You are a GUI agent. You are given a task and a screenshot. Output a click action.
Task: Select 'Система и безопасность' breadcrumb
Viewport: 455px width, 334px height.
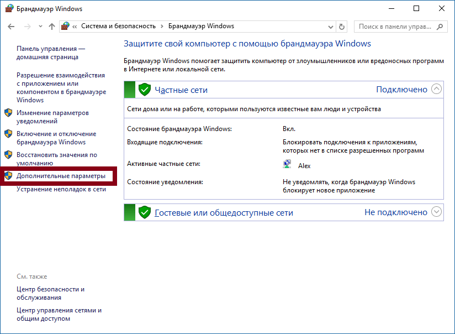tap(118, 26)
